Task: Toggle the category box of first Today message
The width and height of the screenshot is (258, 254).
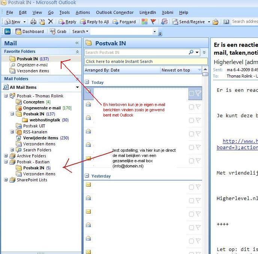Action: tap(191, 93)
